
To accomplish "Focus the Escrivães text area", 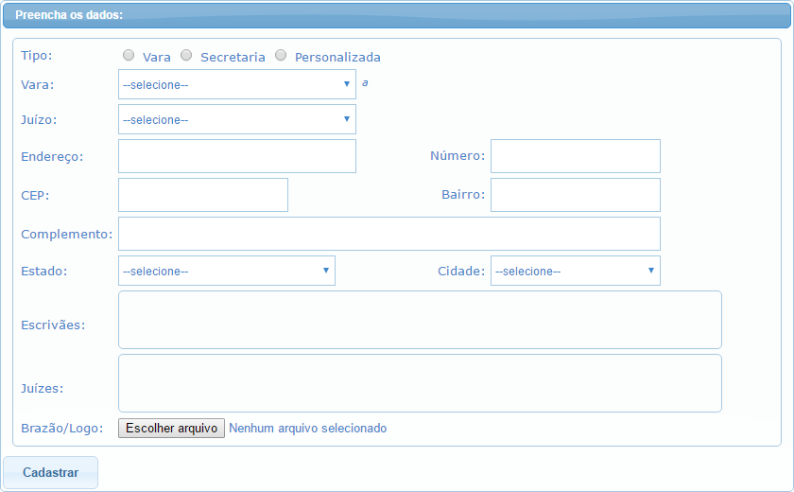I will click(420, 320).
